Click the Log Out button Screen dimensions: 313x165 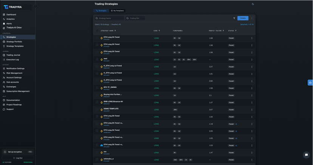pyautogui.click(x=18, y=158)
